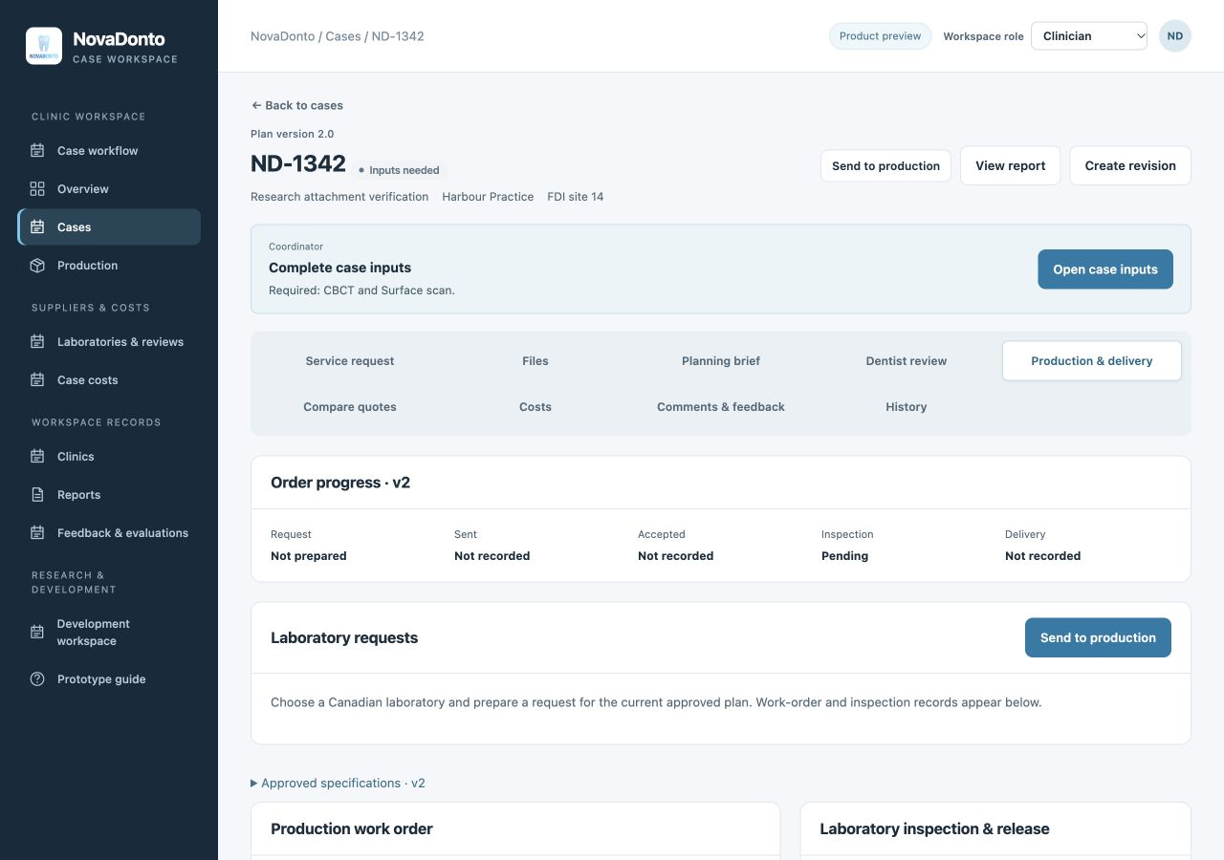Click the Open case inputs button
This screenshot has width=1224, height=860.
point(1105,269)
